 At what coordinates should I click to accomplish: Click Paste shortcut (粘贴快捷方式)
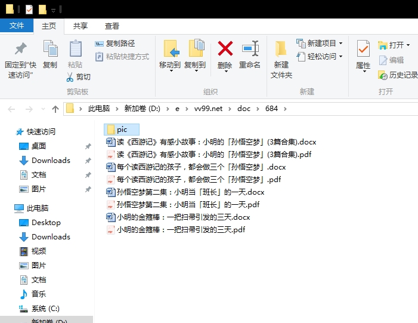coord(122,57)
